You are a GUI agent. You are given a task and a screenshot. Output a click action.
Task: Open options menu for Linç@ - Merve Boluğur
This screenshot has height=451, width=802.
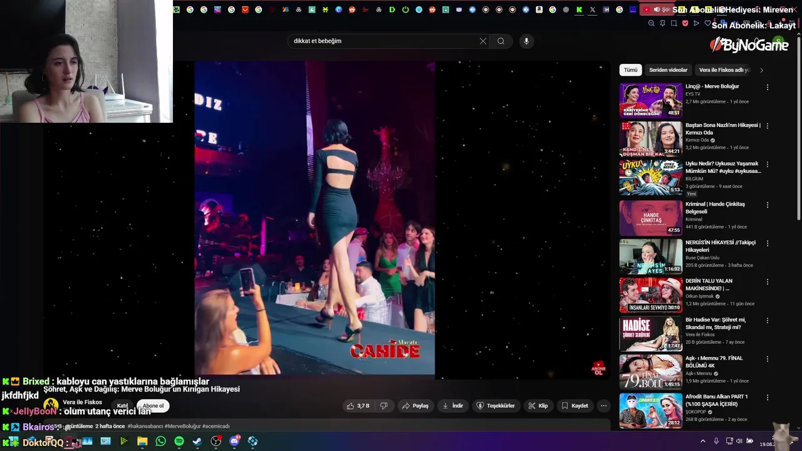[x=768, y=87]
